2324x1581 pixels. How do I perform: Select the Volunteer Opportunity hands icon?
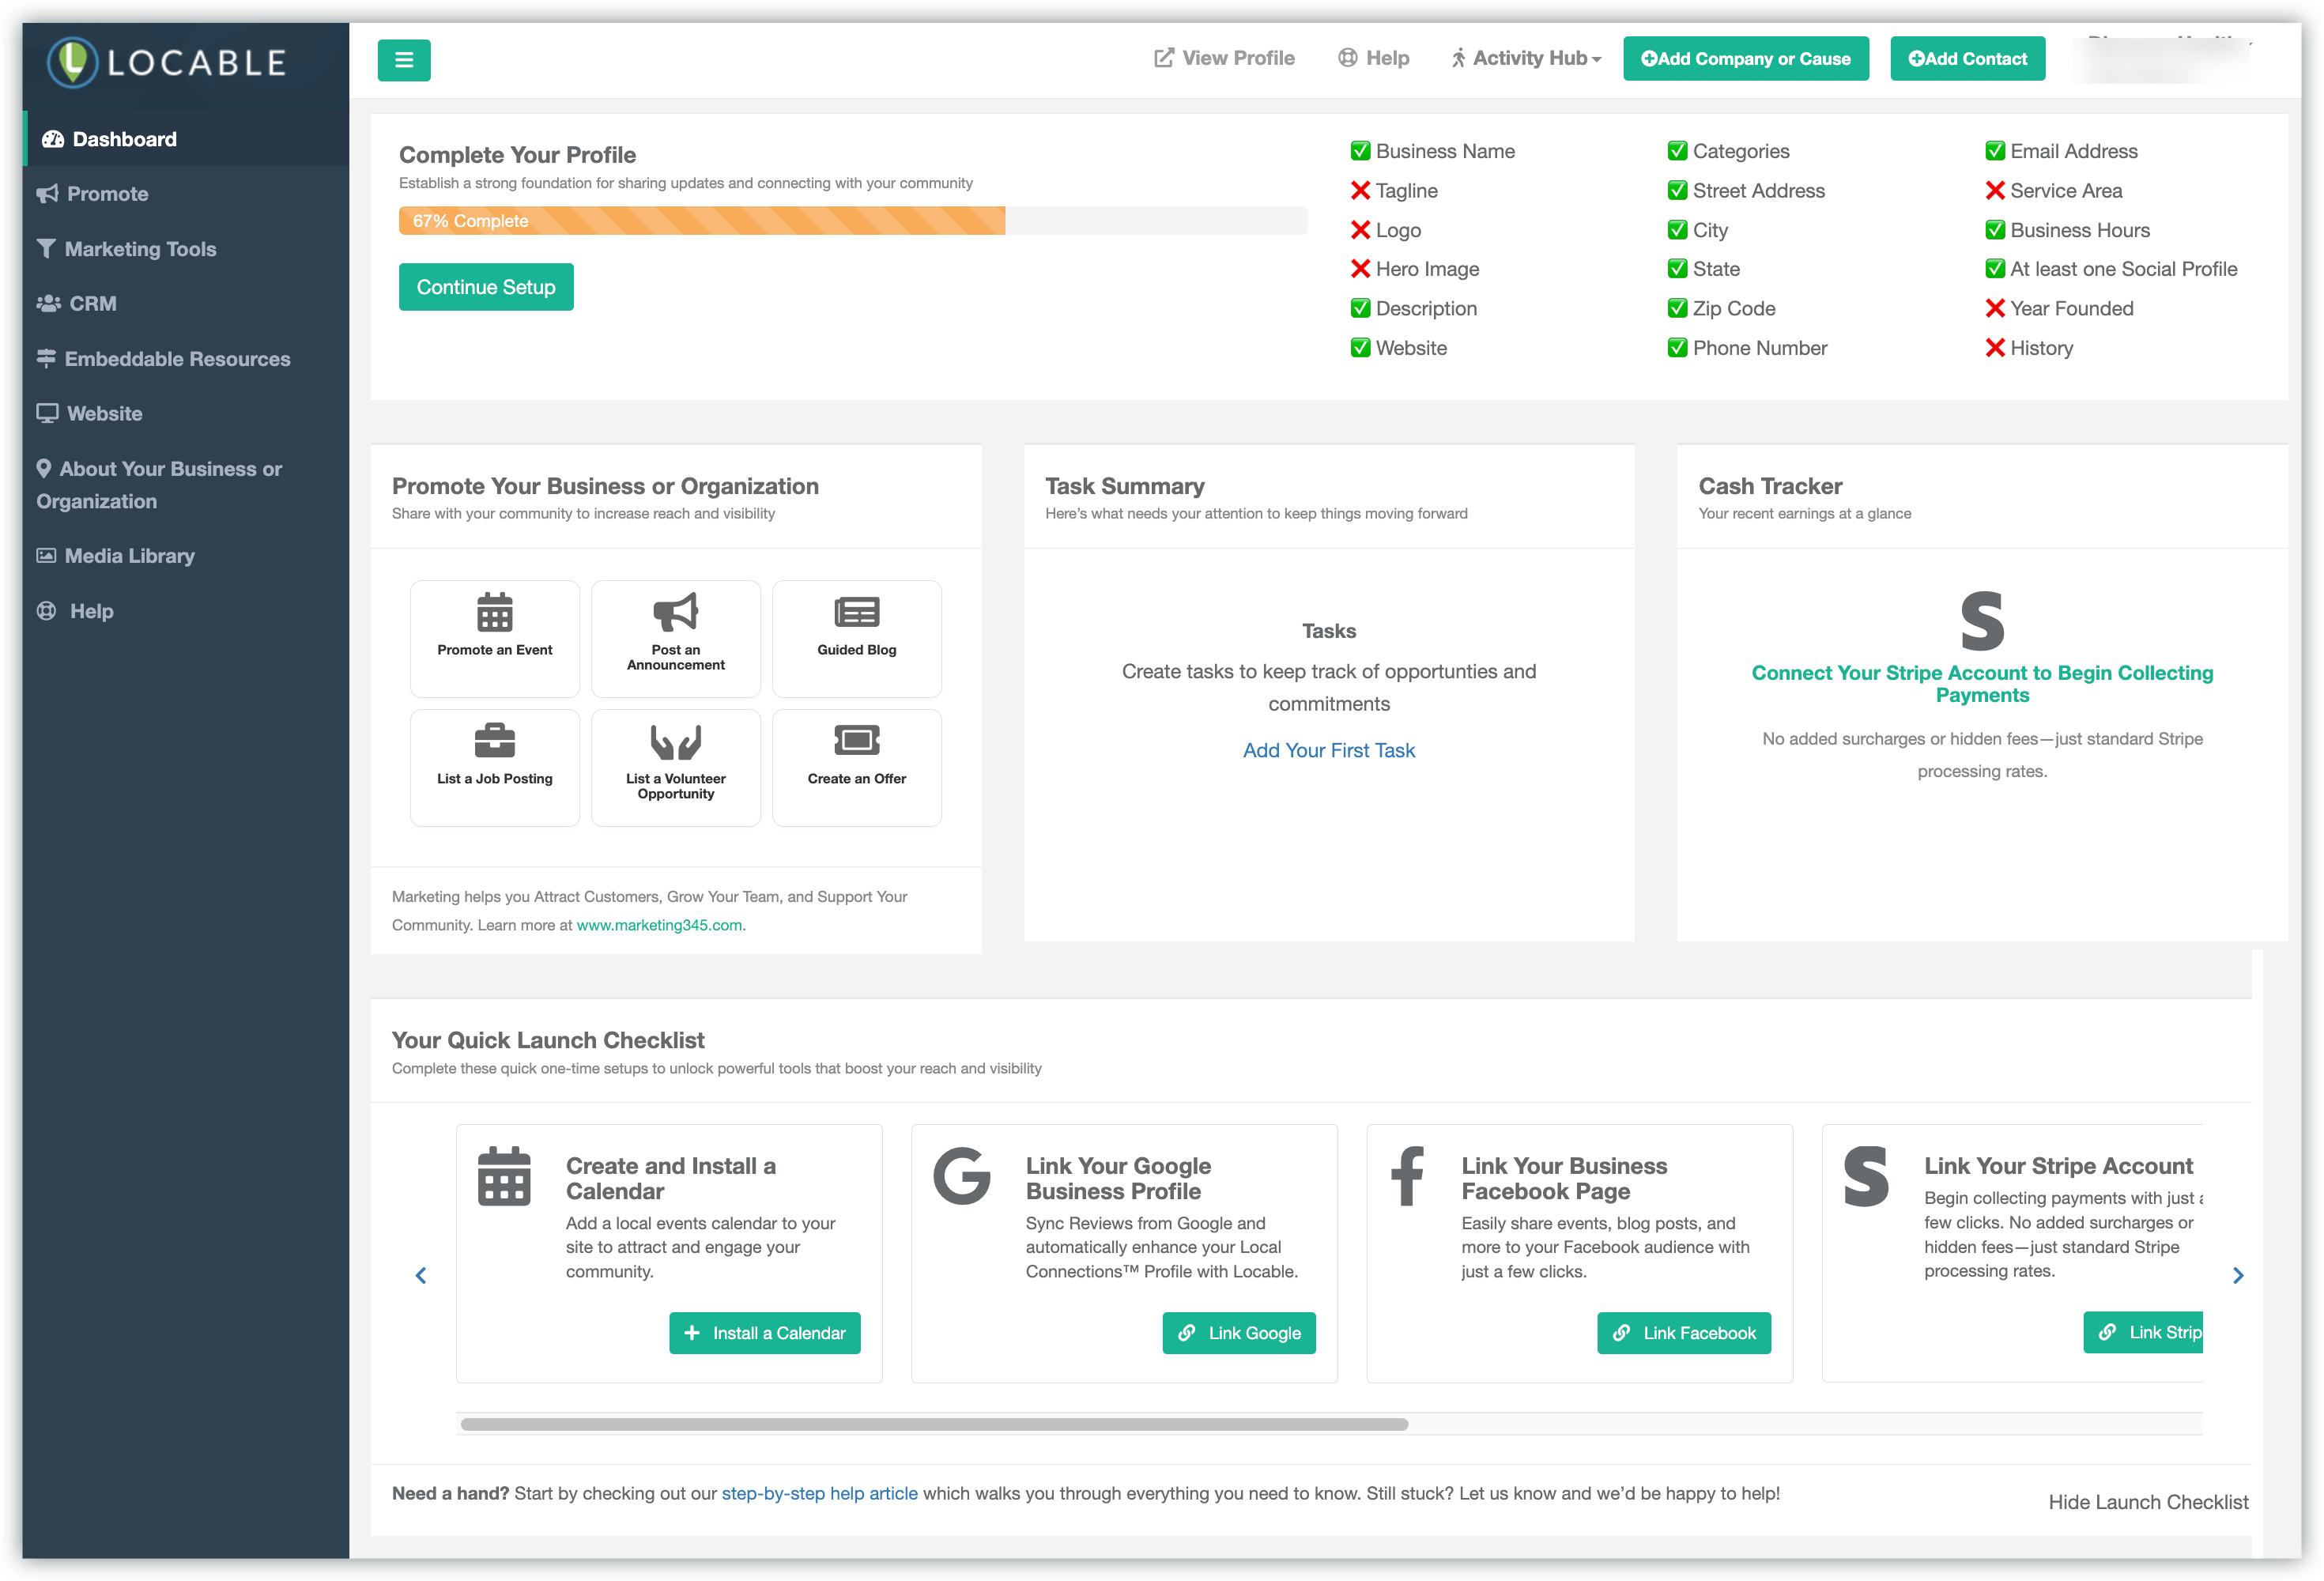pos(675,742)
